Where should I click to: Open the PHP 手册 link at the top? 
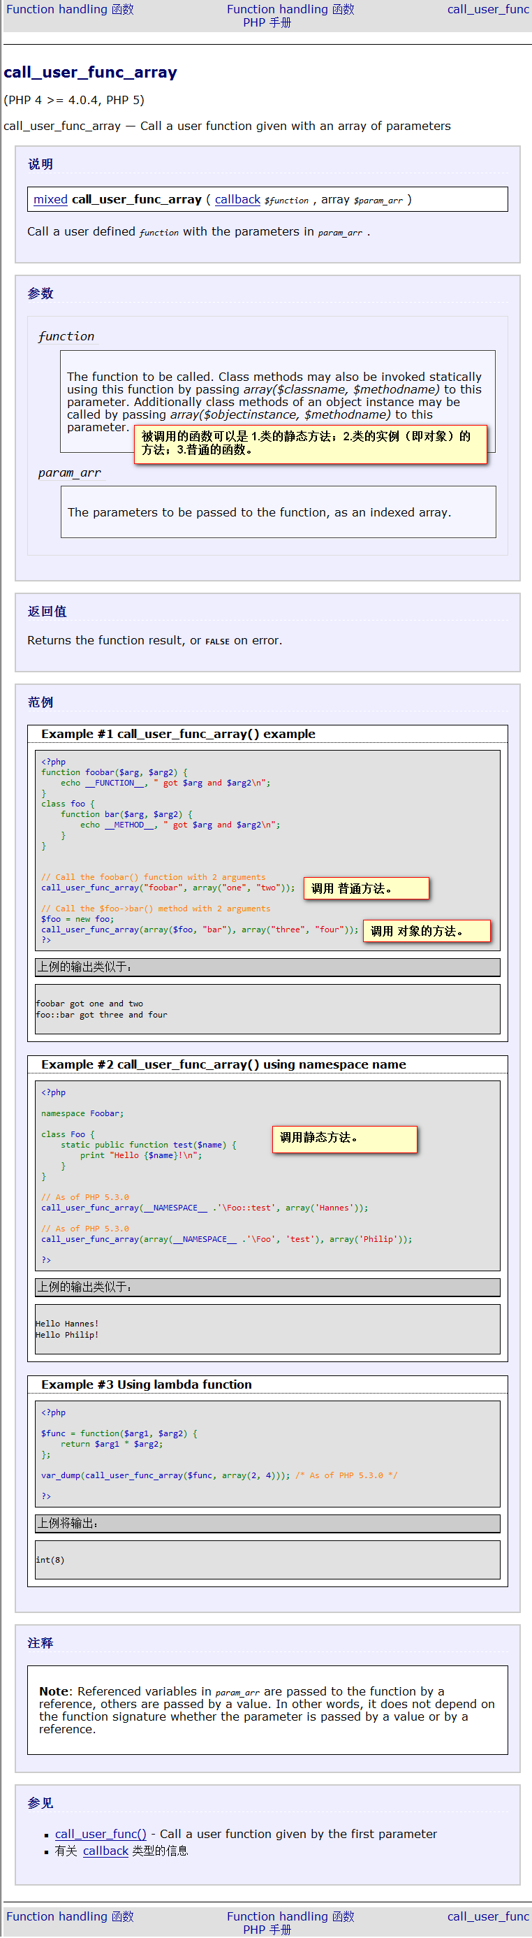267,22
